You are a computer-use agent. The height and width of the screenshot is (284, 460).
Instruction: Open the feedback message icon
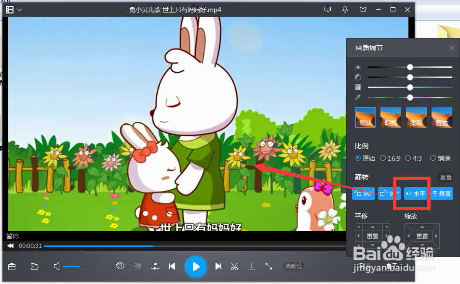328,10
